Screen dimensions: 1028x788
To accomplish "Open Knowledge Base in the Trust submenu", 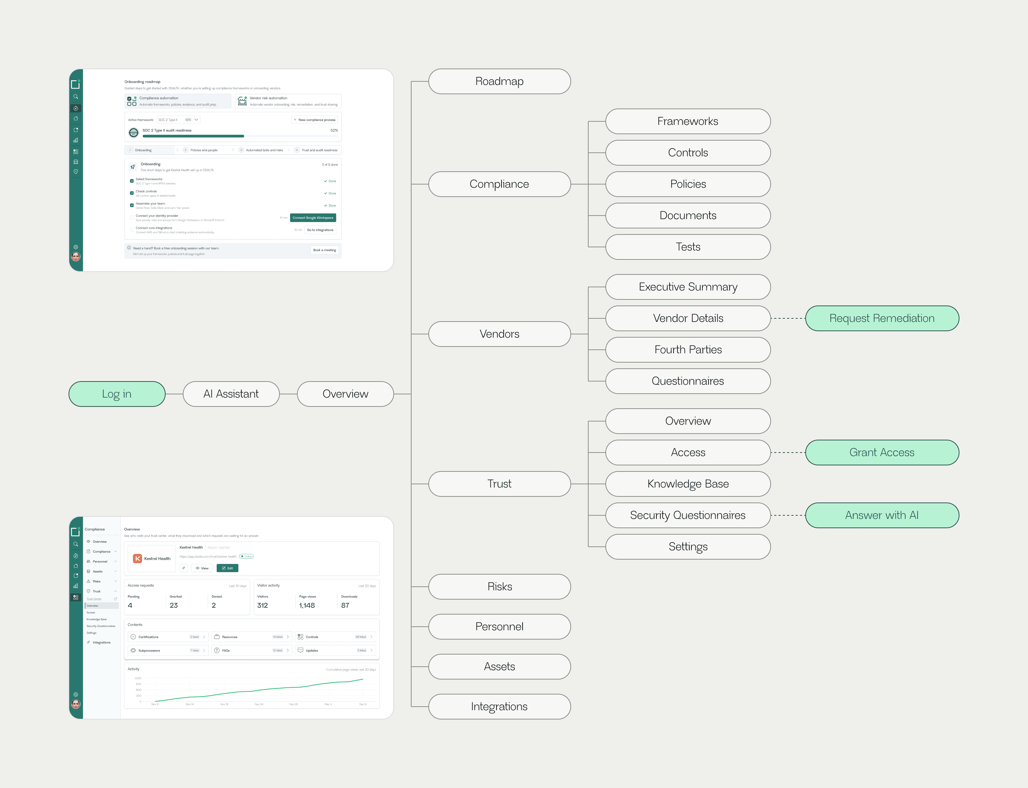I will (97, 619).
